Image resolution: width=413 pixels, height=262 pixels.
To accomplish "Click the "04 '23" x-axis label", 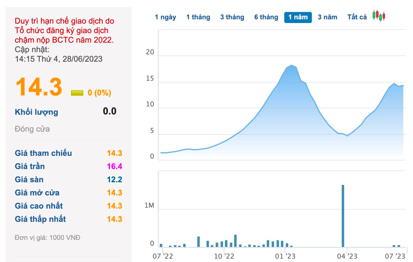I will click(347, 256).
